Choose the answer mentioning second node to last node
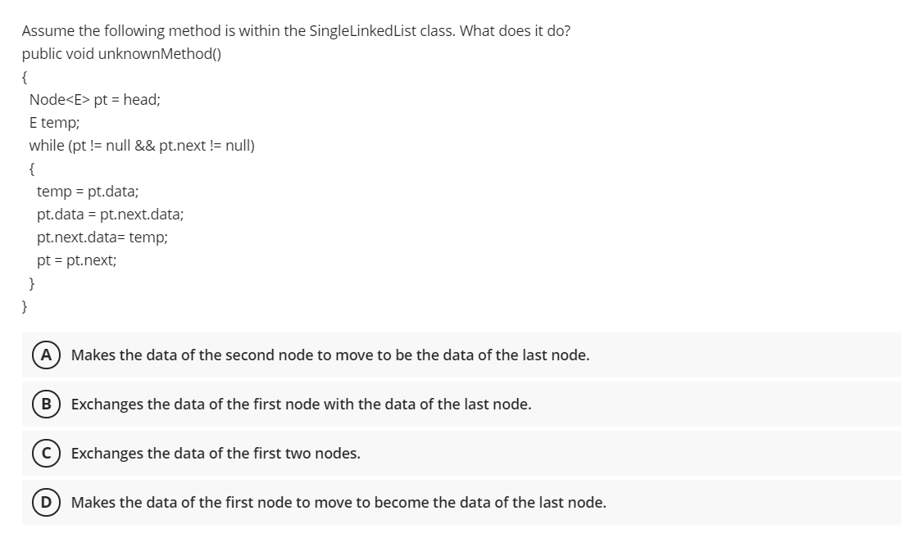The width and height of the screenshot is (922, 547). [329, 355]
